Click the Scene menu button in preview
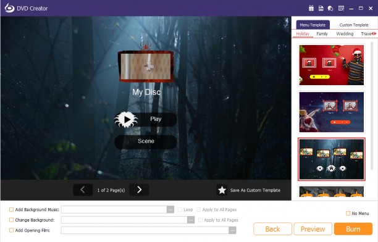Viewport: 378px width, 242px height. 146,142
